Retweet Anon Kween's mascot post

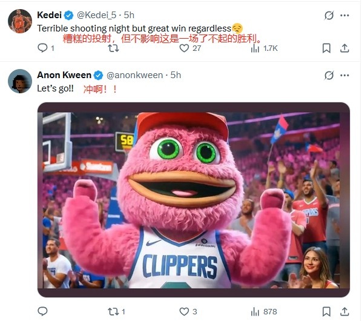point(113,312)
